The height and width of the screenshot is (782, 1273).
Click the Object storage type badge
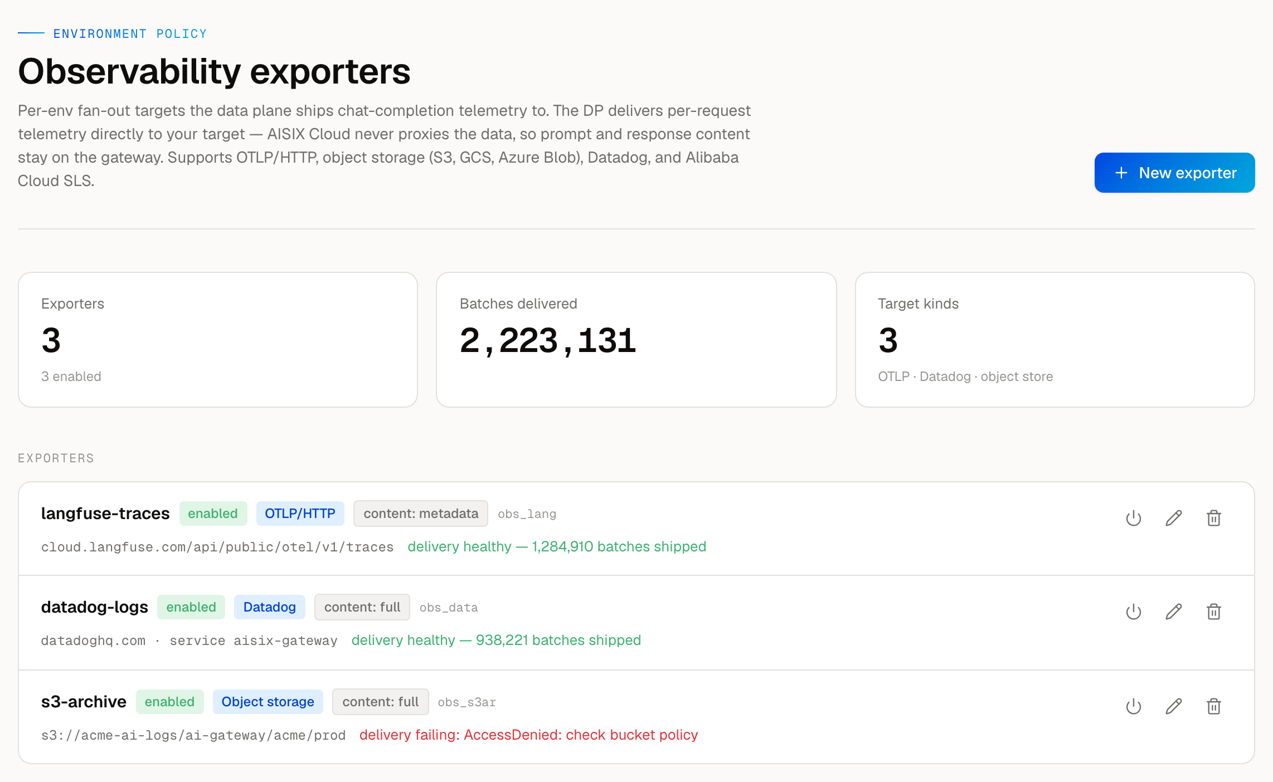[x=268, y=702]
